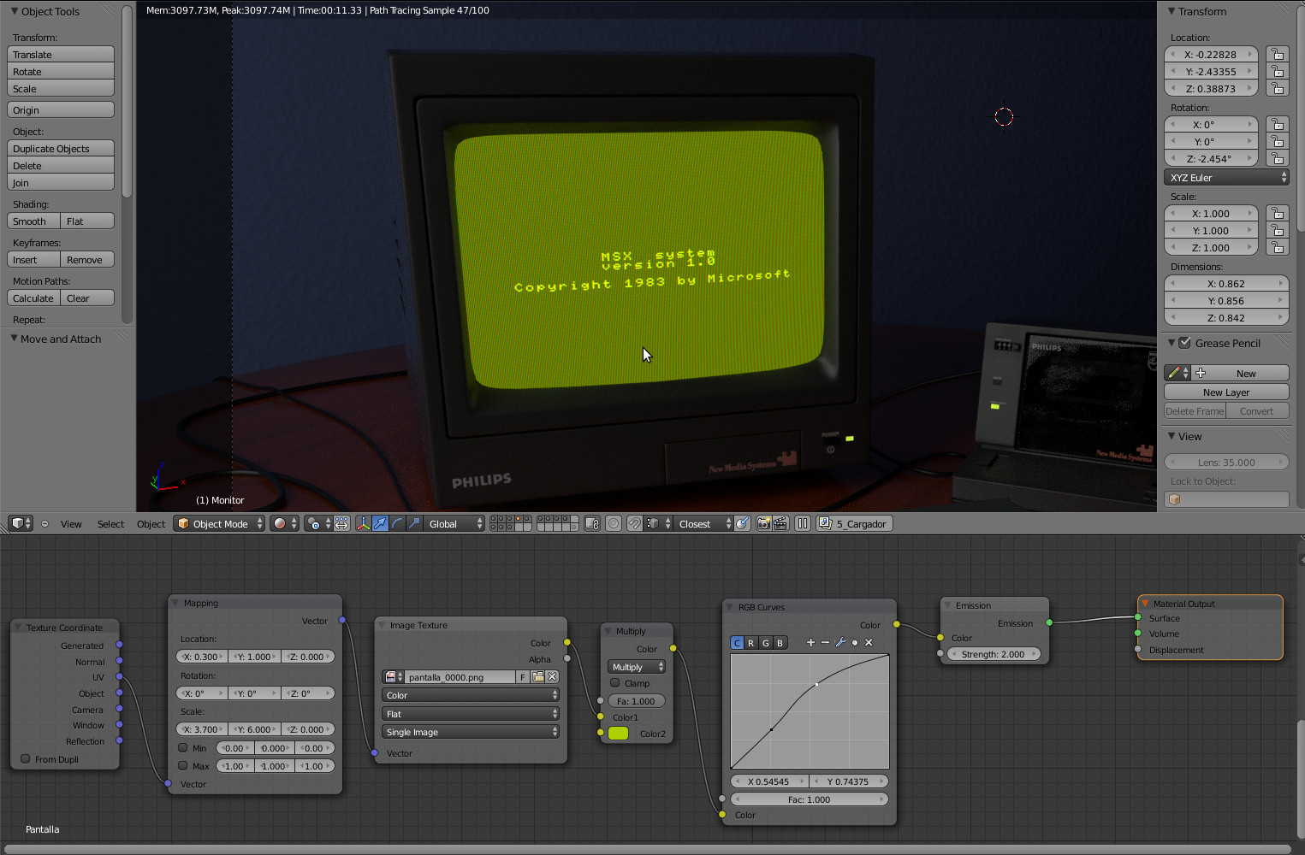Click Insert keyframe button

click(33, 259)
